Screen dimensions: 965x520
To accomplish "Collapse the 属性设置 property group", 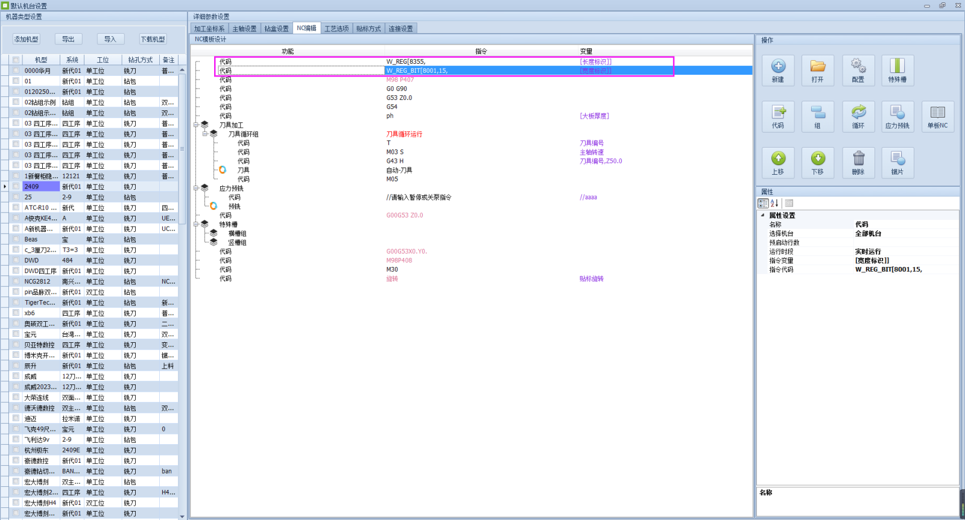I will point(762,215).
